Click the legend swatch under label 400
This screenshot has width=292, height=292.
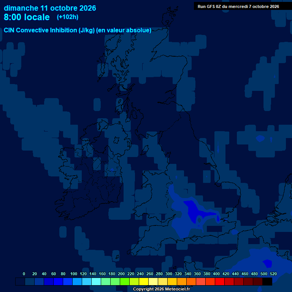210,281
